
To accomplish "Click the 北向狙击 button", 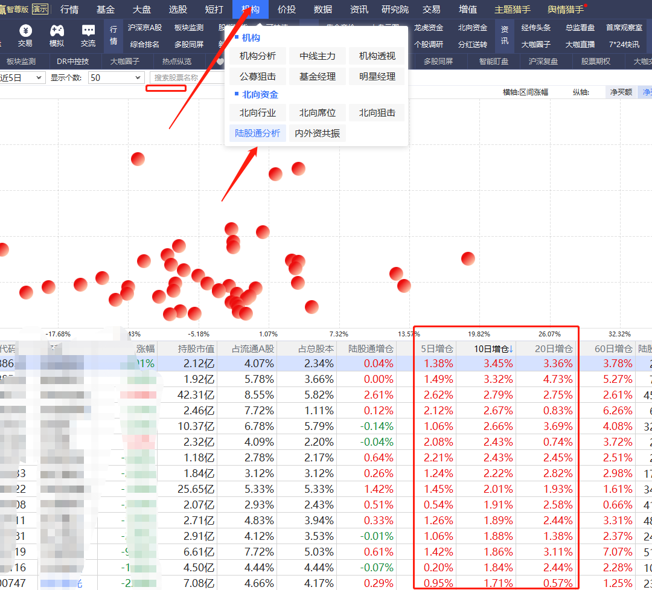I will 377,113.
